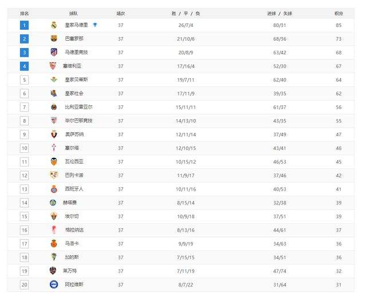Viewport: 378px width, 297px height.
Task: Click the Sevilla crest in fourth place
Action: (x=53, y=66)
